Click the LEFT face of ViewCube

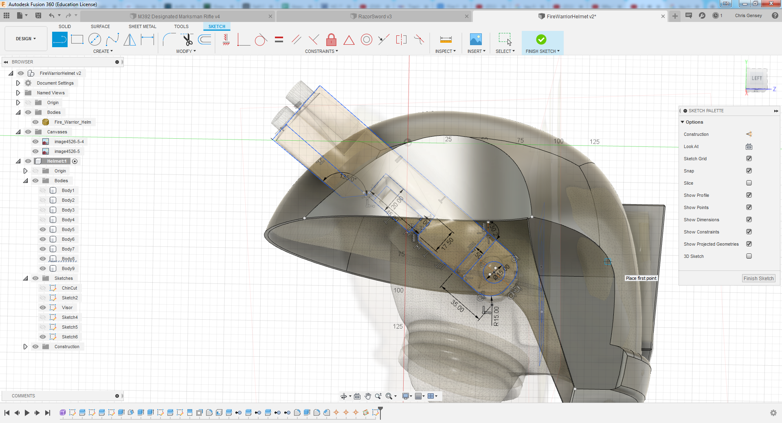756,78
